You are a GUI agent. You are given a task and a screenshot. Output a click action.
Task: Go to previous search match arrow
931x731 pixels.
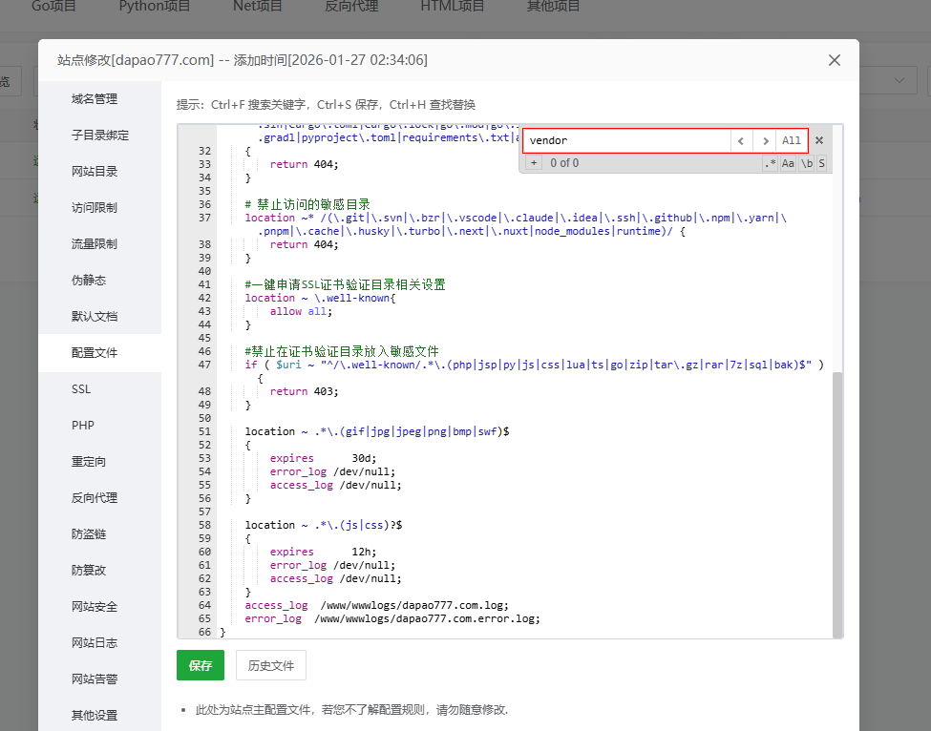pyautogui.click(x=742, y=140)
